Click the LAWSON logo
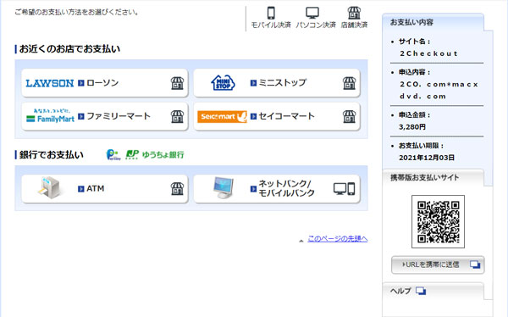 50,83
